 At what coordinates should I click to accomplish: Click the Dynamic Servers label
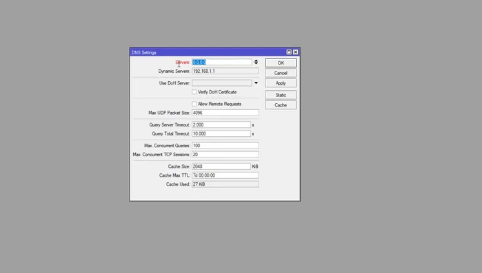[174, 71]
